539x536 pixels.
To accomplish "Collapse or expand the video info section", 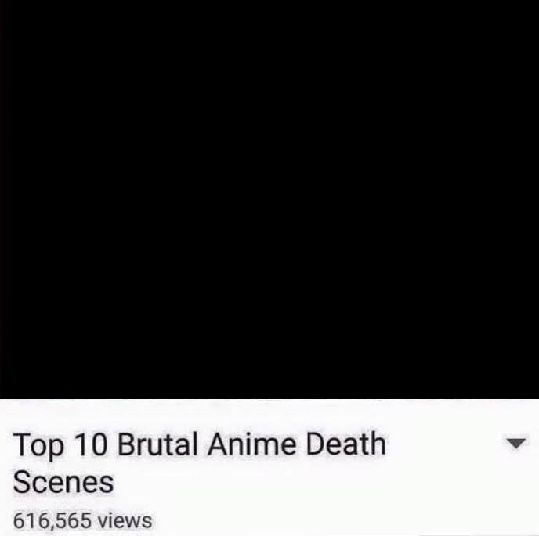I will coord(516,444).
